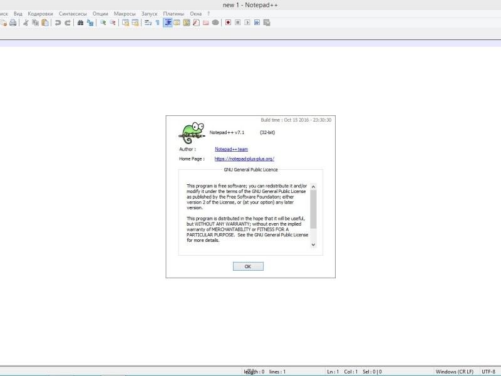The image size is (501, 376).
Task: Click the Col : 1 status bar entry
Action: tap(351, 372)
